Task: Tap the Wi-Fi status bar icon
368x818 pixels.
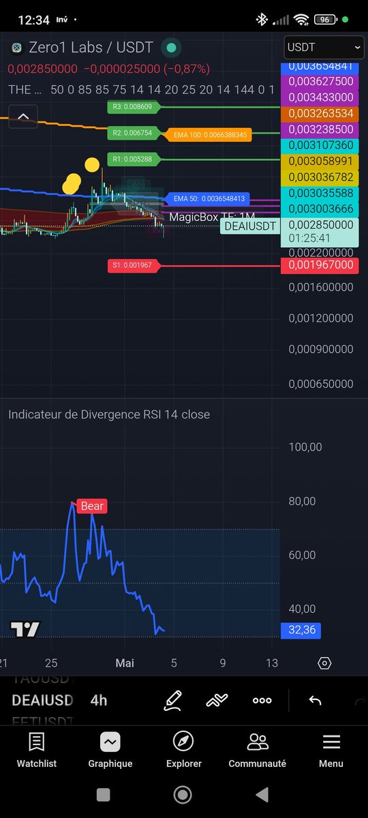Action: (302, 20)
